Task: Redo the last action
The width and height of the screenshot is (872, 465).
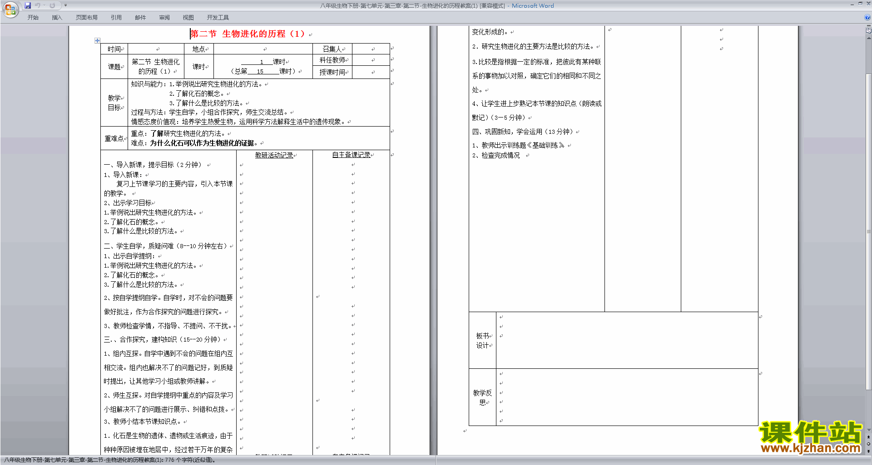Action: click(x=52, y=5)
